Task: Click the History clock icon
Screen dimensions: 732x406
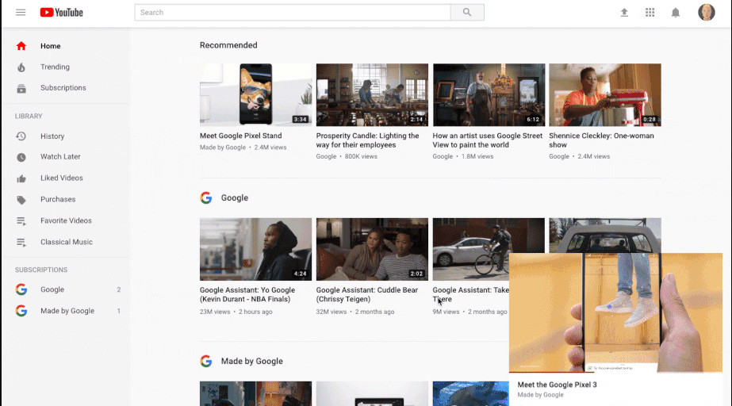Action: pos(21,136)
